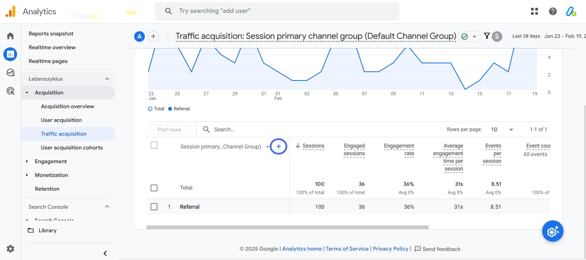
Task: Open the report filter funnel icon
Action: [x=487, y=36]
